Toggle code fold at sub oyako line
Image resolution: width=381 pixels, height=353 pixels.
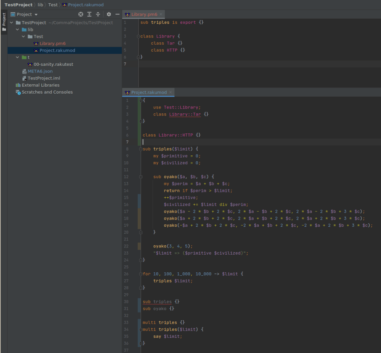pos(141,177)
